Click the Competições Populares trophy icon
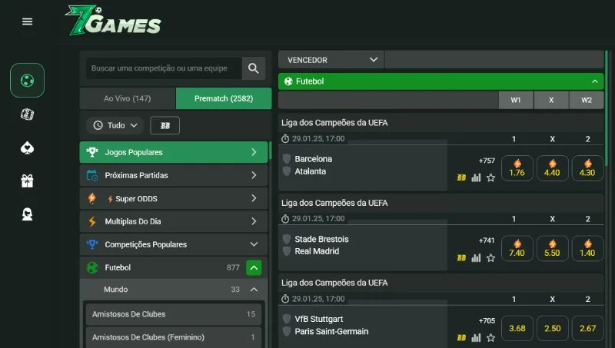The image size is (615, 348). point(92,244)
